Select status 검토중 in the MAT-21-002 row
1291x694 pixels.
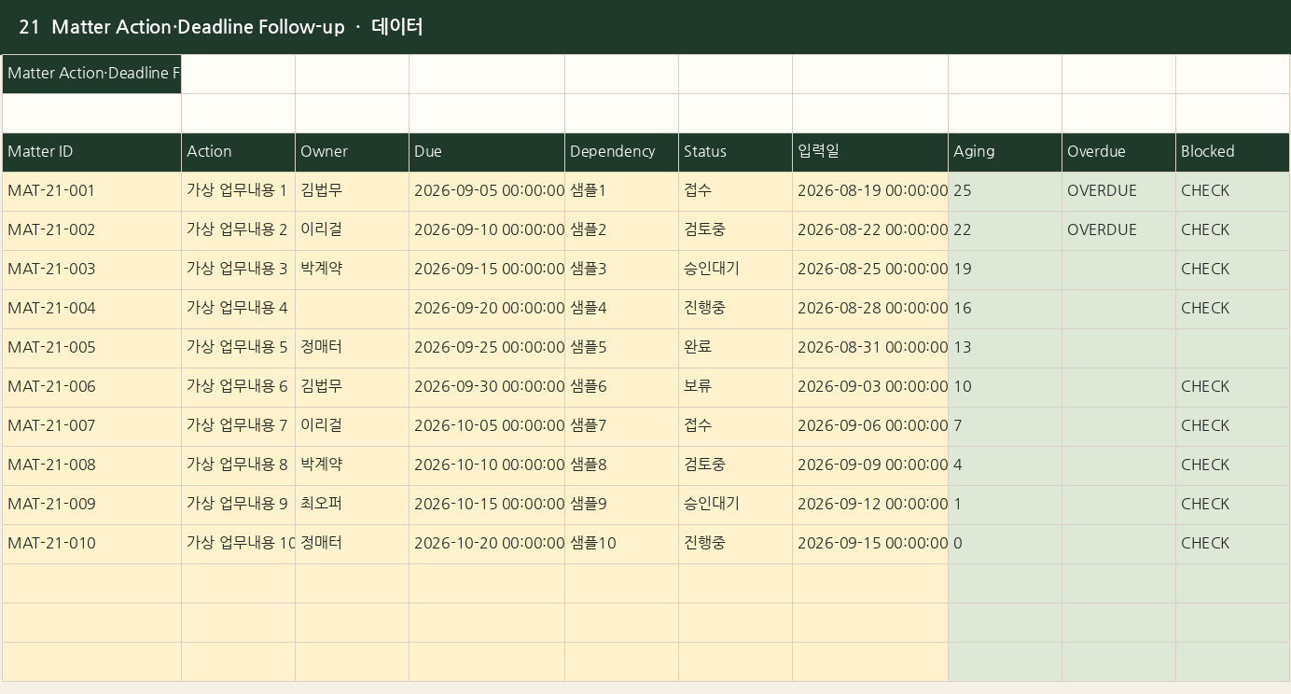735,230
